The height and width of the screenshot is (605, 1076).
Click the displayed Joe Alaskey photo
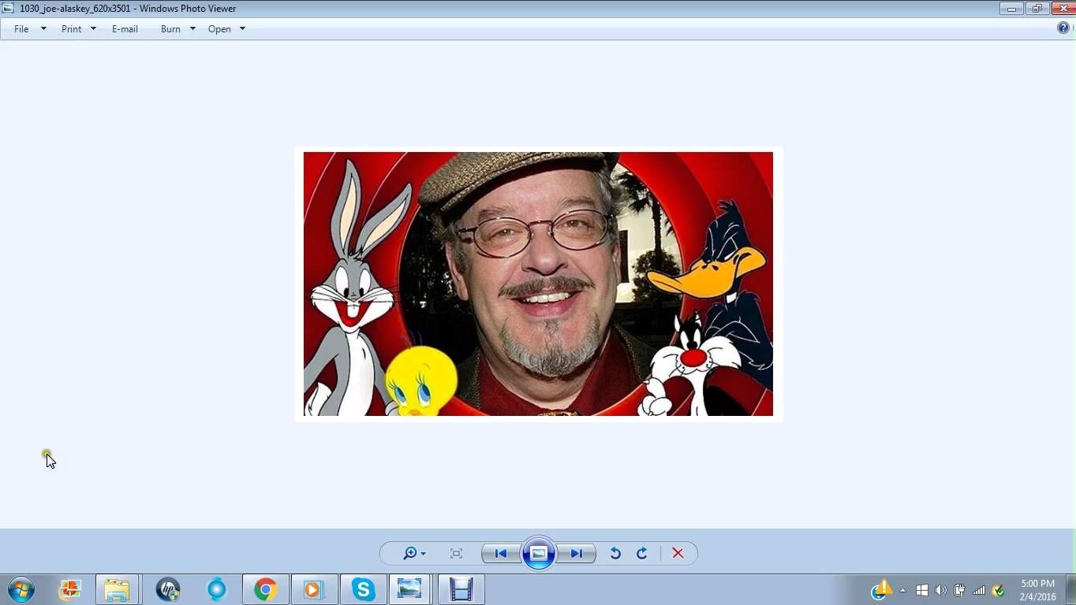click(538, 284)
